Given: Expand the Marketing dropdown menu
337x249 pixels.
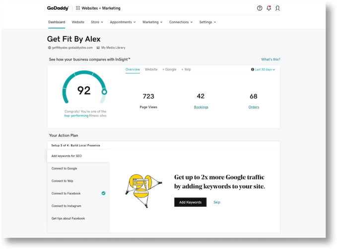Looking at the screenshot, I should point(152,22).
